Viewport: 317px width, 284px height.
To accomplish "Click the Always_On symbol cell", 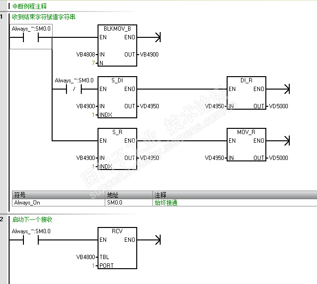I will 58,203.
